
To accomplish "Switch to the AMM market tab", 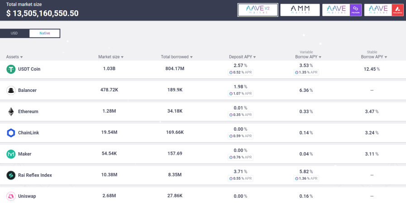I will [300, 10].
